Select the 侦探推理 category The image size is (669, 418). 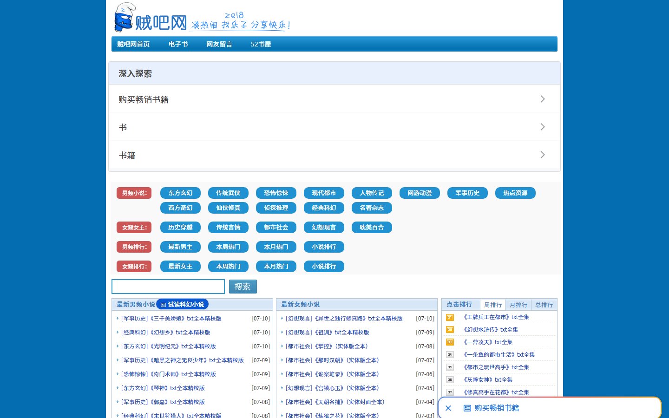pyautogui.click(x=276, y=208)
